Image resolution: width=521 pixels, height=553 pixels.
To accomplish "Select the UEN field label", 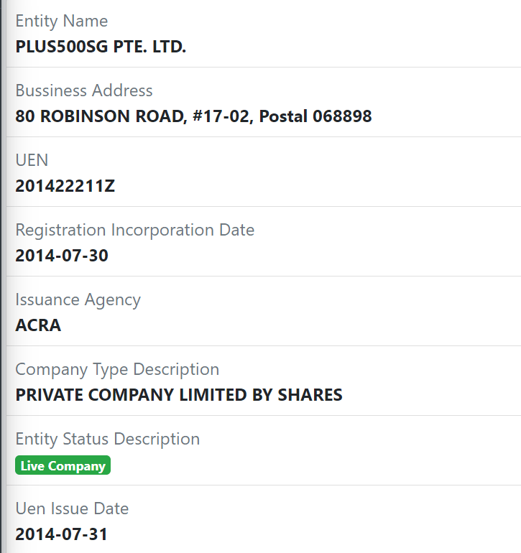I will tap(32, 161).
